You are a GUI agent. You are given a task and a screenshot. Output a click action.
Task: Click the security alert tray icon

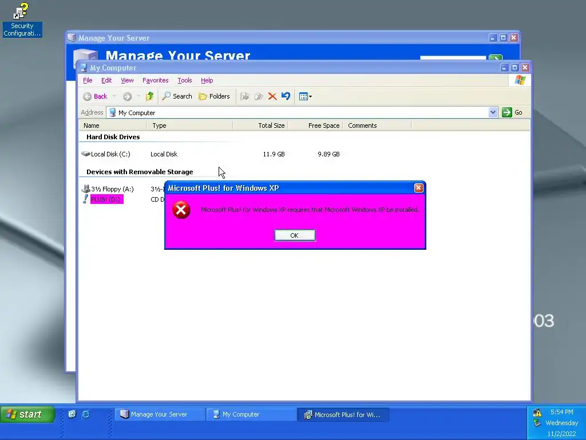[x=537, y=412]
